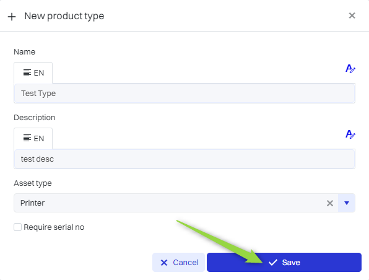The width and height of the screenshot is (369, 280).
Task: Enable the Require serial no checkbox
Action: pos(18,227)
